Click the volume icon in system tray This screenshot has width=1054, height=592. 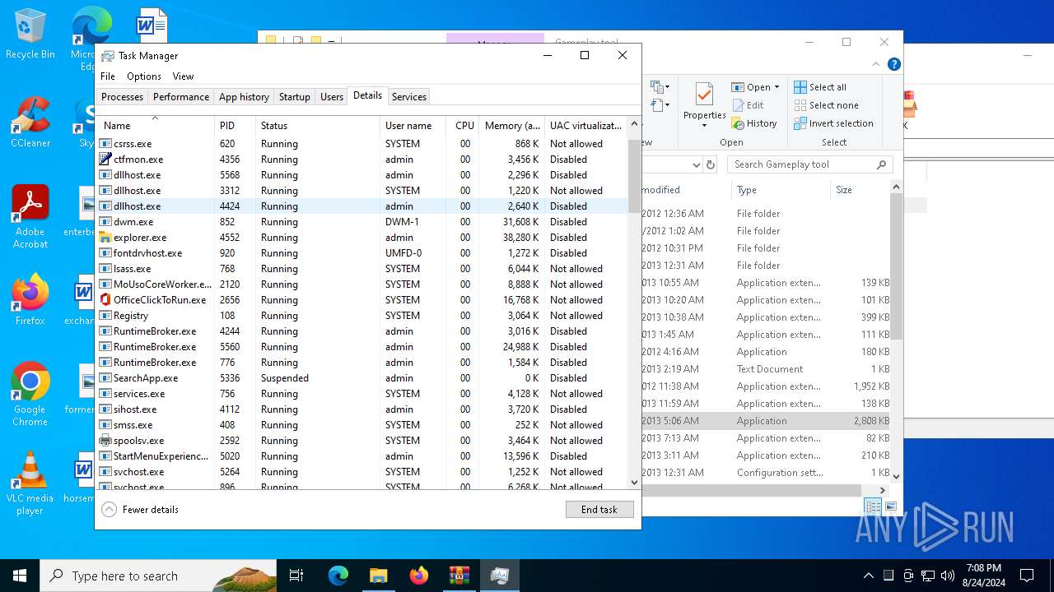click(948, 576)
